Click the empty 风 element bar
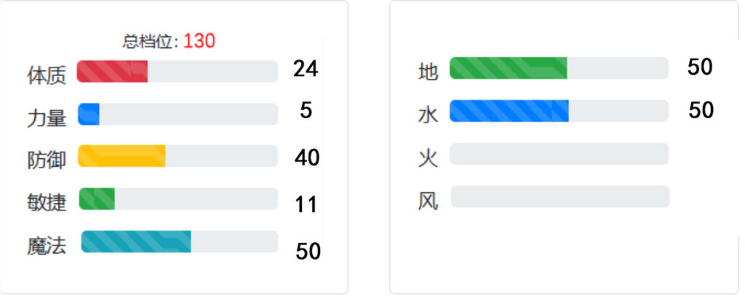This screenshot has height=296, width=745. pos(559,197)
